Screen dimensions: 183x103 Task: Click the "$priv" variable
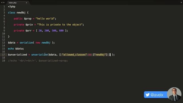coord(29,25)
